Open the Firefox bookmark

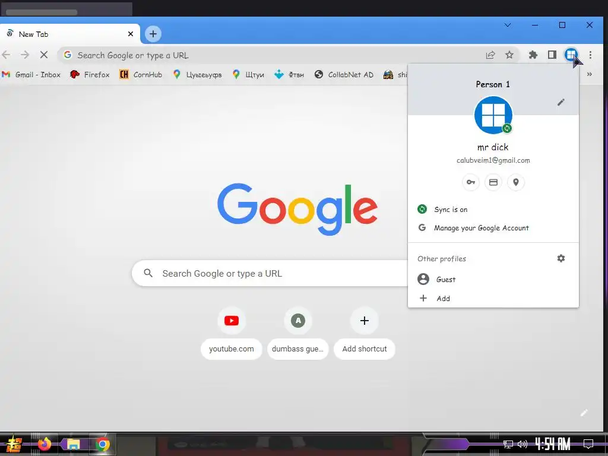tap(90, 74)
